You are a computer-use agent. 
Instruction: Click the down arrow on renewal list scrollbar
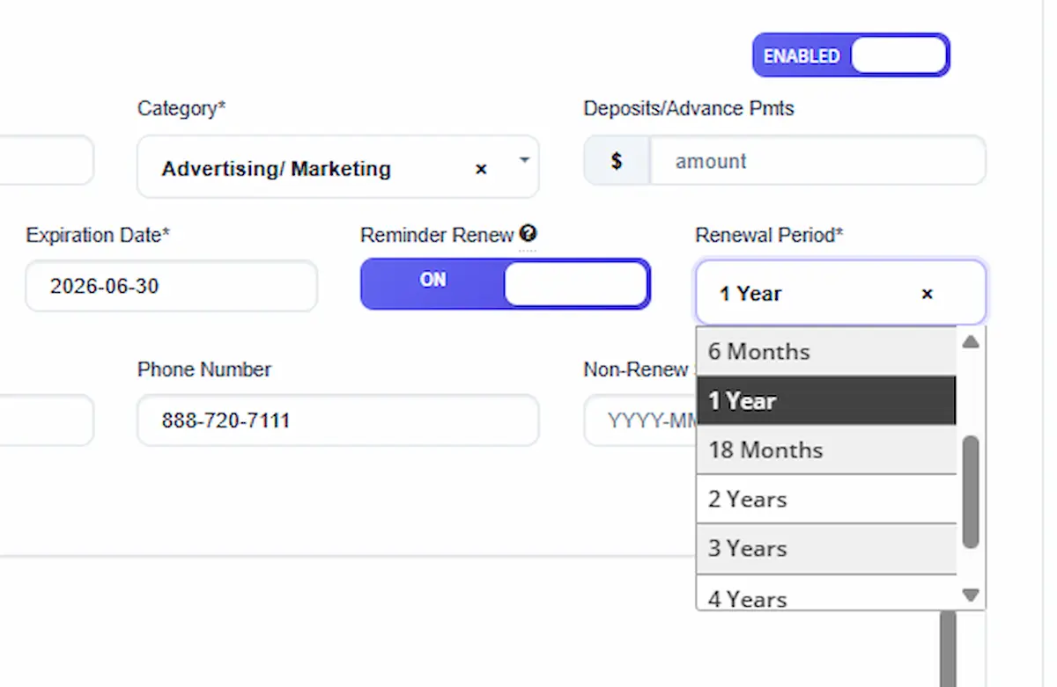(971, 595)
